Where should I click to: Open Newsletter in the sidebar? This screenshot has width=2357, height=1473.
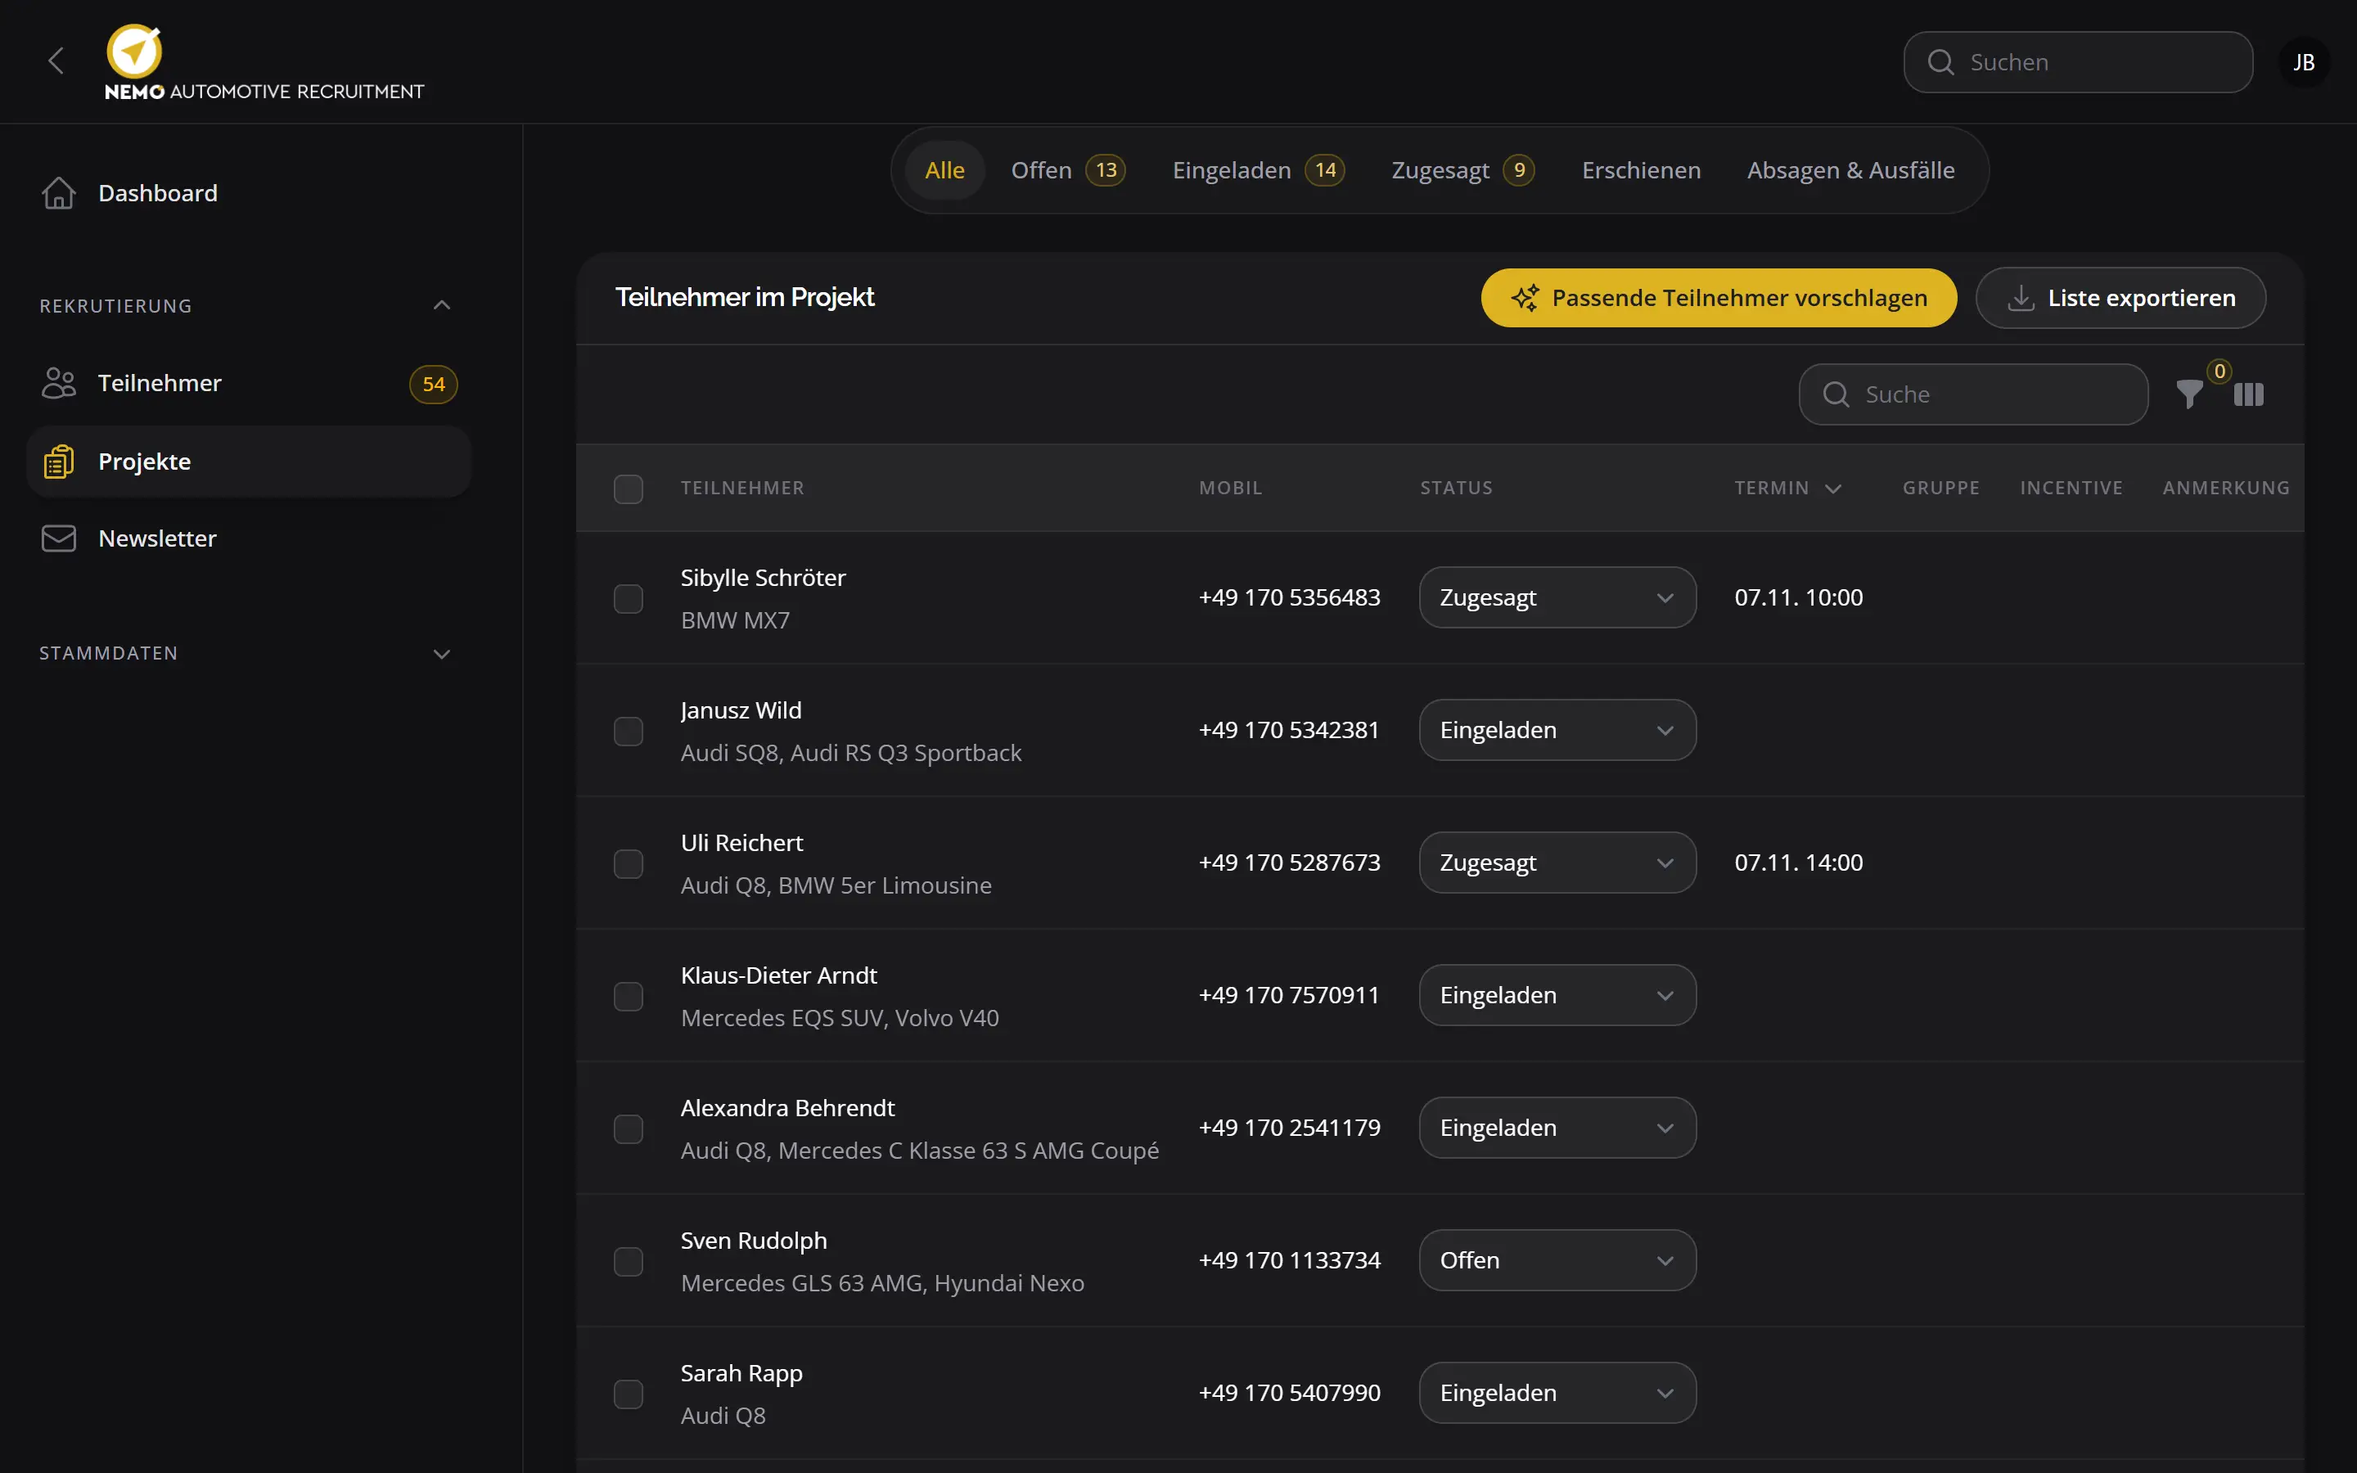tap(250, 538)
